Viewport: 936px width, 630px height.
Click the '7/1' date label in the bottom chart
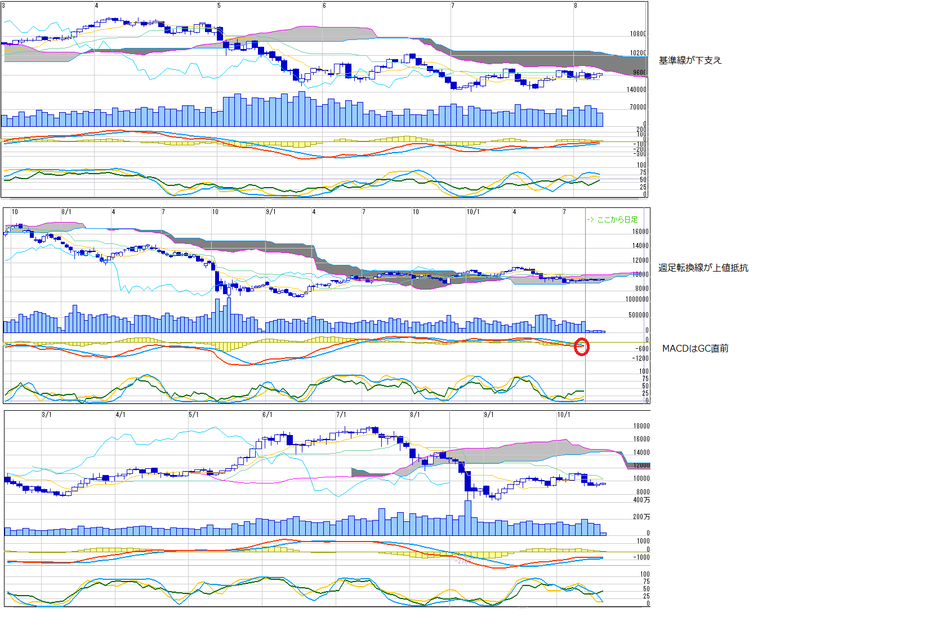(x=341, y=415)
